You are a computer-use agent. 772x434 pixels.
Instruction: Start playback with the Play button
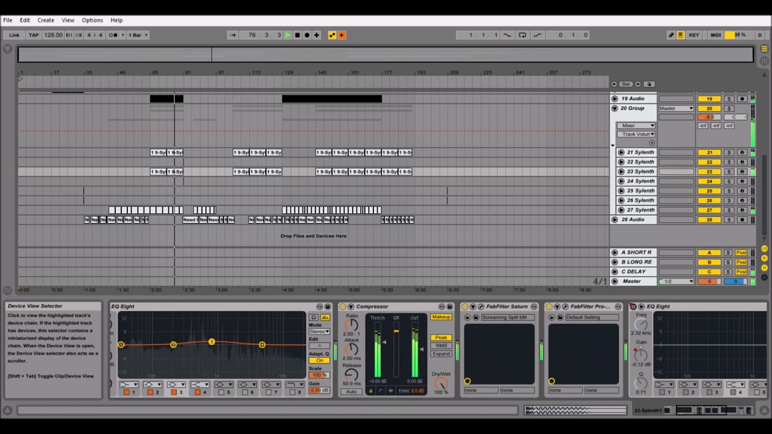coord(288,35)
